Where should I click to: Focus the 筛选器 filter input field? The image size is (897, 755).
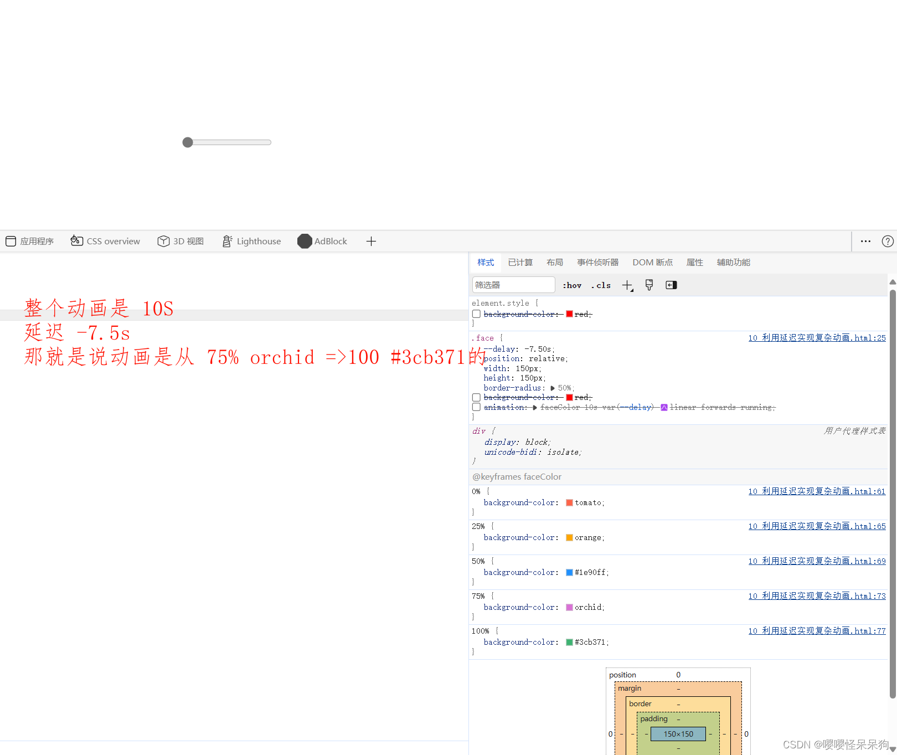click(513, 285)
